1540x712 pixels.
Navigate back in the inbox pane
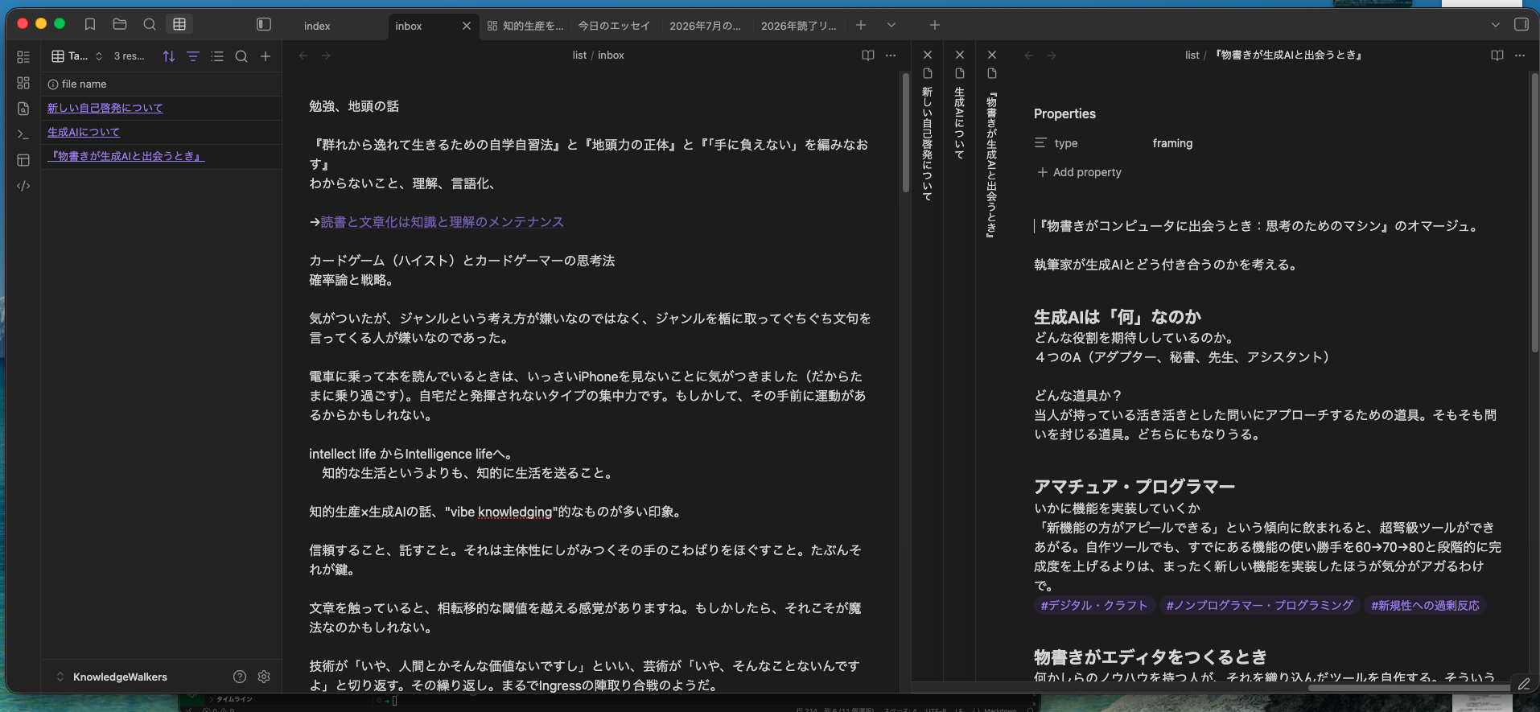point(303,56)
